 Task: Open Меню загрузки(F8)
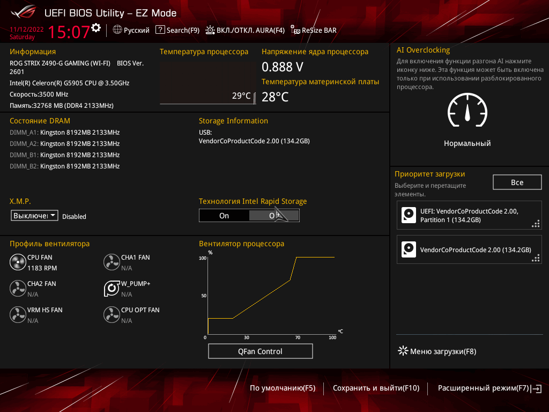(x=443, y=351)
